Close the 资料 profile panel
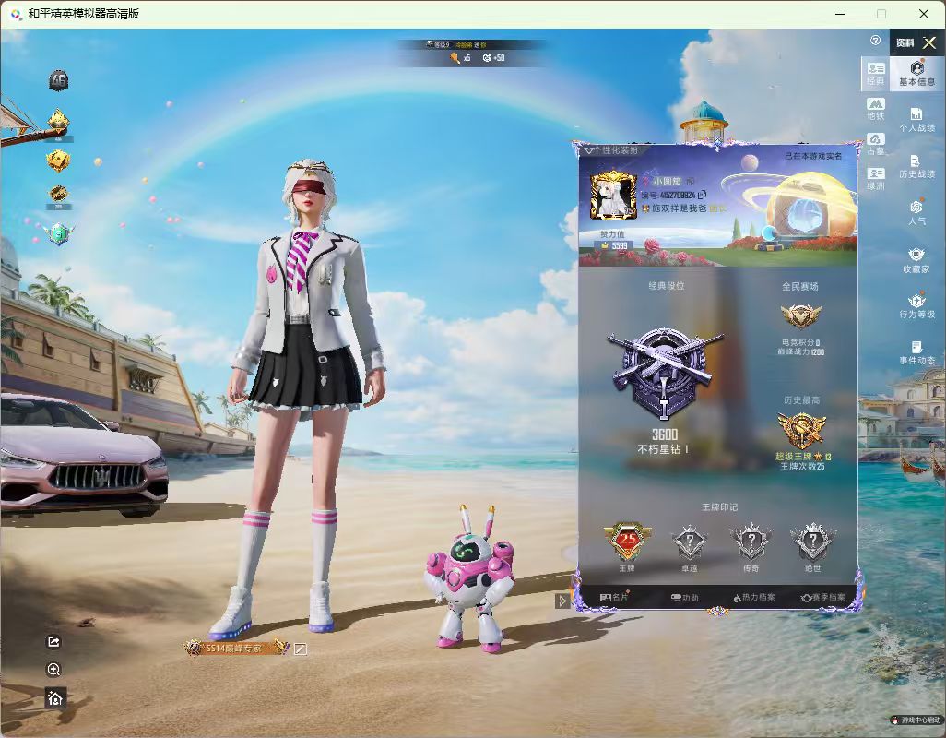 (x=929, y=42)
